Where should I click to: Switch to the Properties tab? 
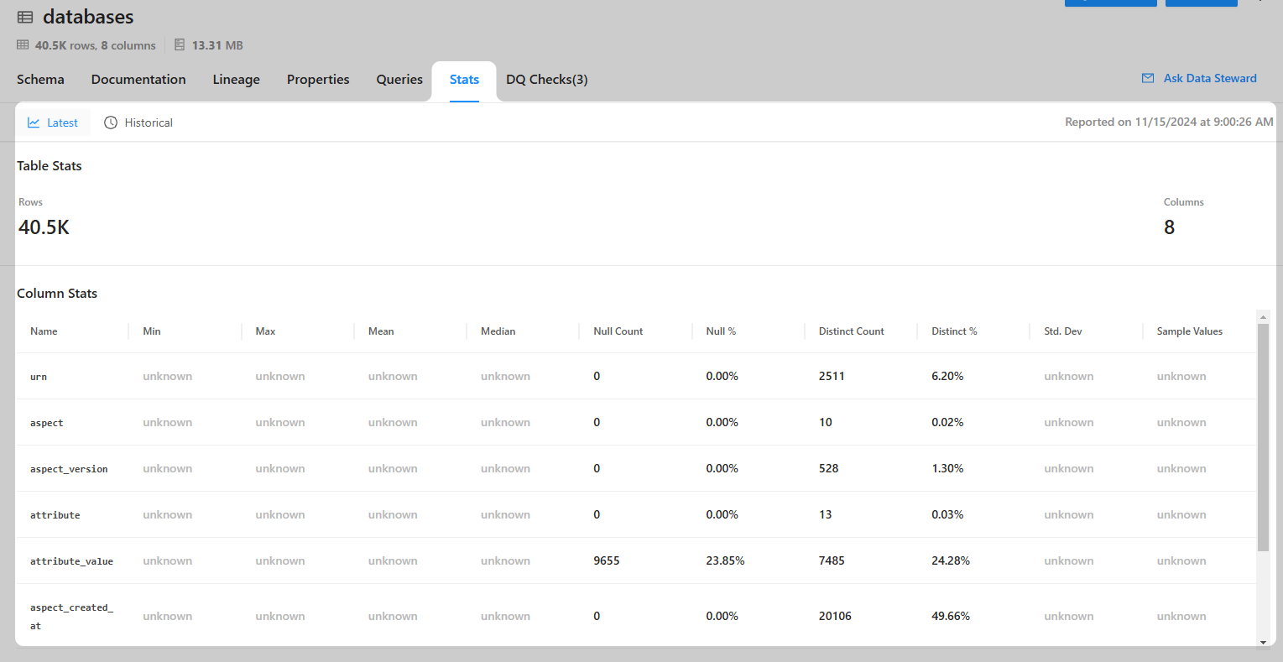point(318,80)
